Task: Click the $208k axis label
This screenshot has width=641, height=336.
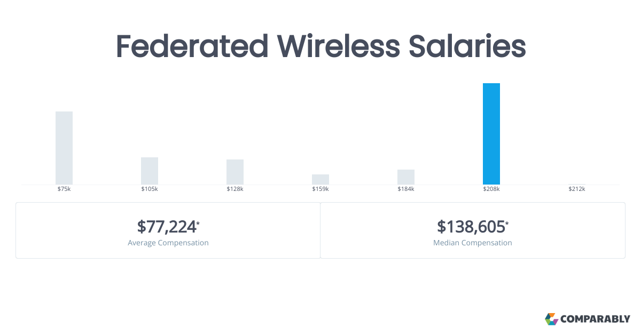Action: click(x=491, y=189)
